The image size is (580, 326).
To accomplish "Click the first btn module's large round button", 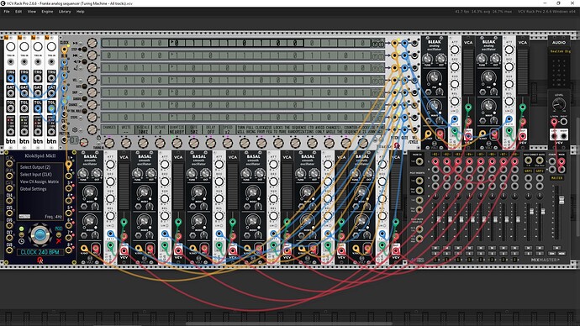I will pyautogui.click(x=10, y=47).
